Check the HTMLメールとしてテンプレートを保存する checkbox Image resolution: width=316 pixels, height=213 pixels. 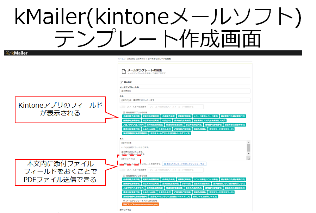pyautogui.click(x=121, y=164)
